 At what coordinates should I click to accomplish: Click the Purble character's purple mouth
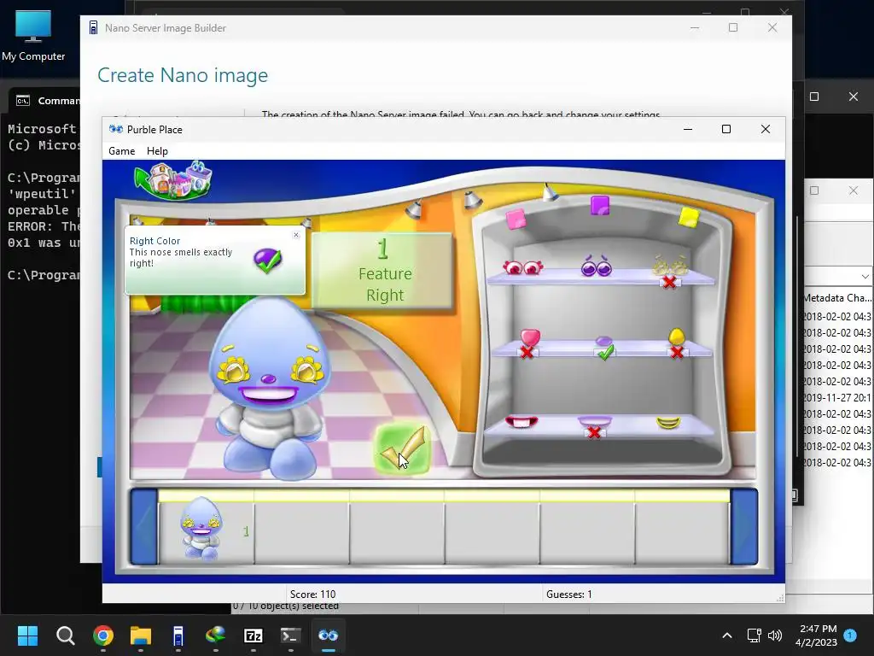[268, 395]
